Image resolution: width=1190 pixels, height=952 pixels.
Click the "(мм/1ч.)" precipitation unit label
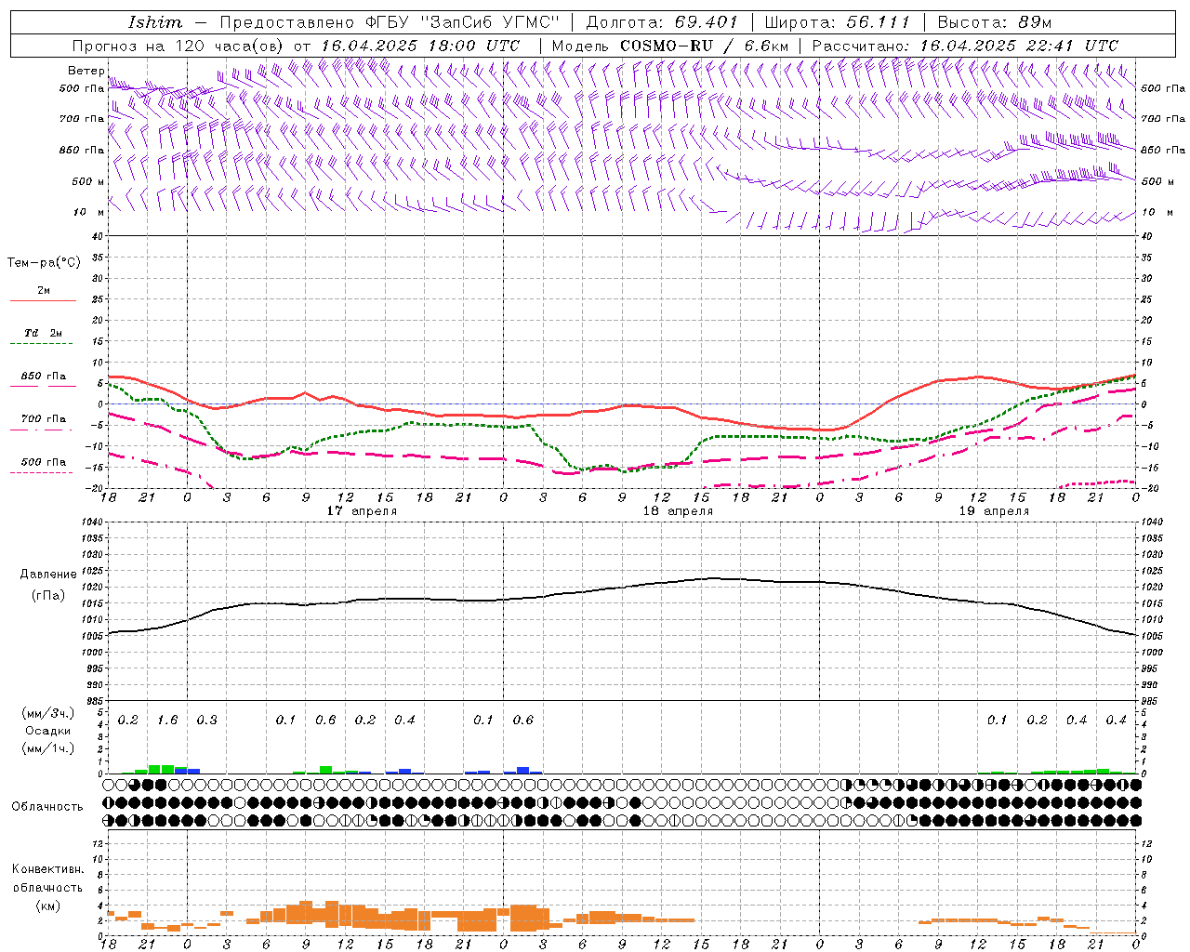(x=48, y=748)
